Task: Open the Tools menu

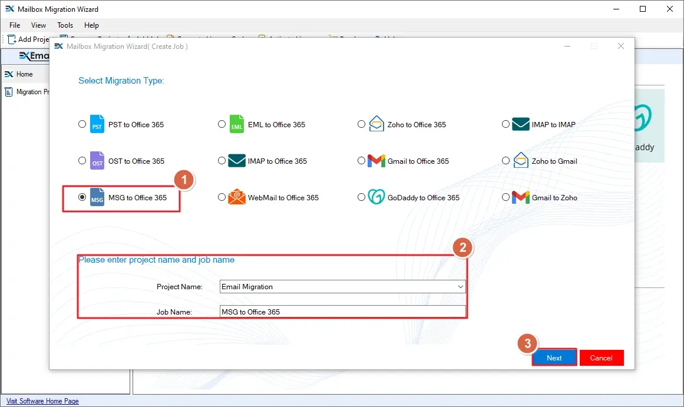Action: pos(65,25)
